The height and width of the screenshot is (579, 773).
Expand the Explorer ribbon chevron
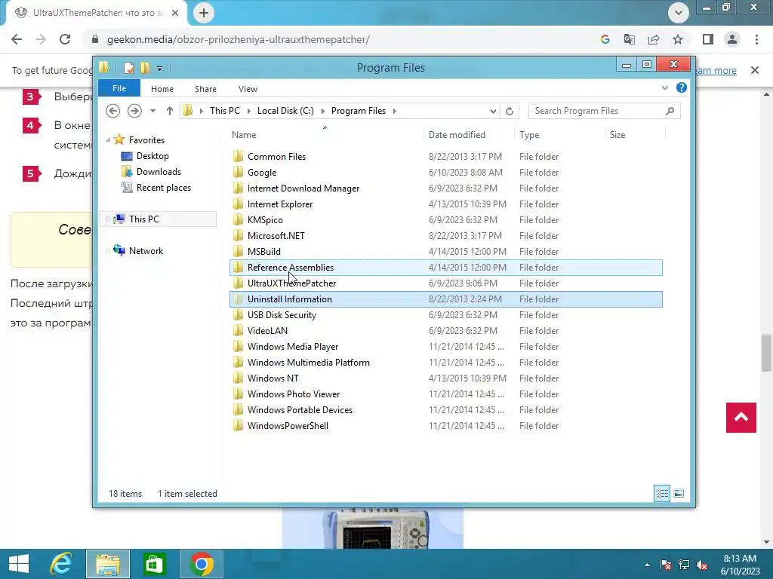(664, 87)
